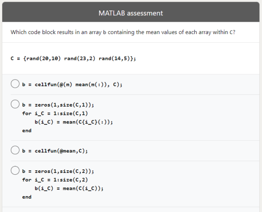Click the inline code letter C ending the question

[x=232, y=32]
